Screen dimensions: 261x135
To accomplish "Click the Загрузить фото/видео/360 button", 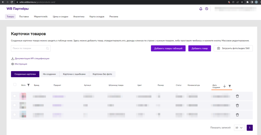I will tap(233, 48).
